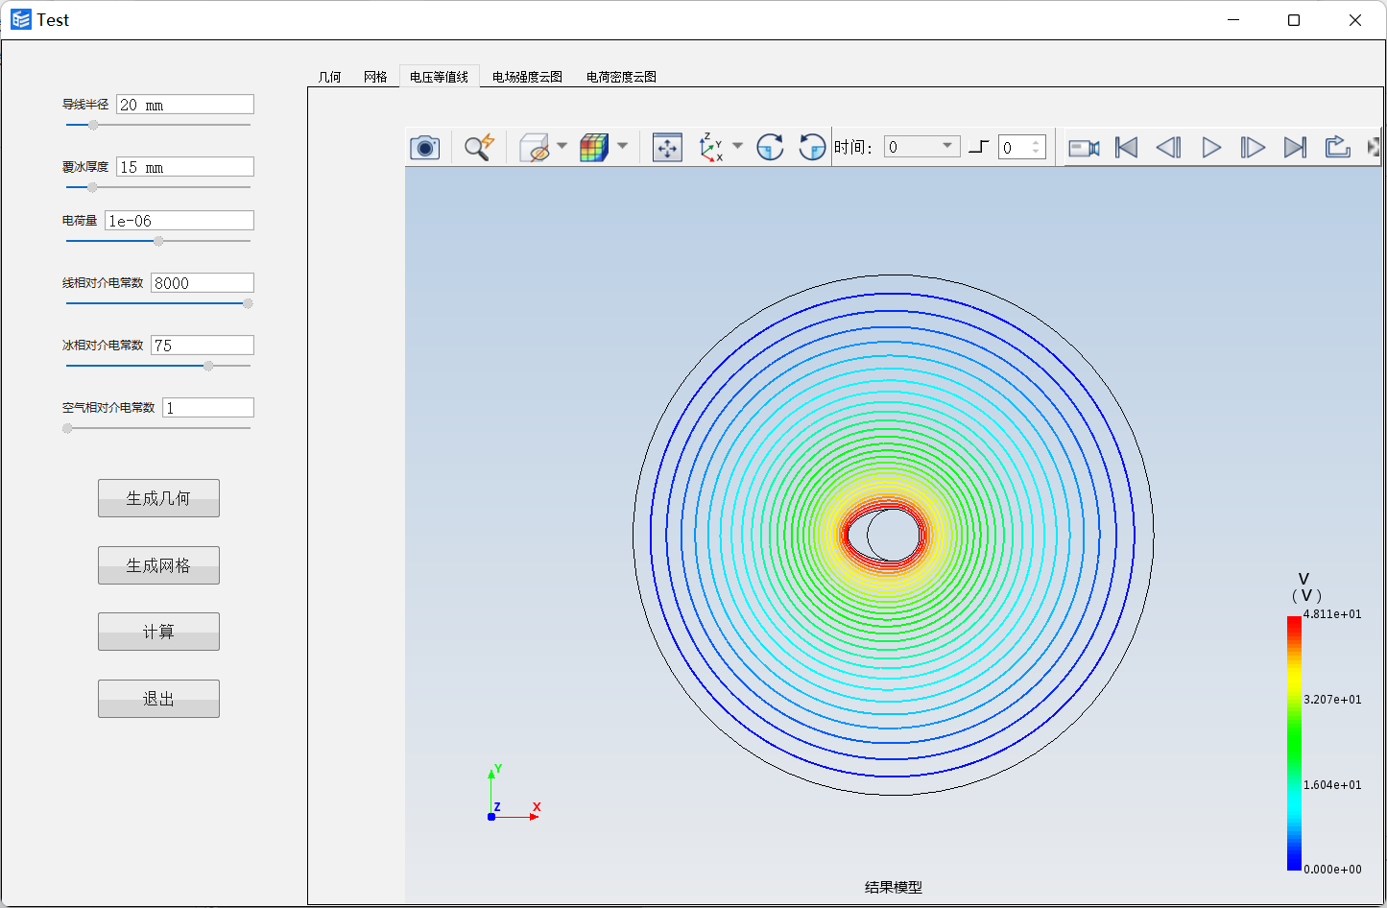Click the legend value 1.604e+01

pyautogui.click(x=1332, y=785)
